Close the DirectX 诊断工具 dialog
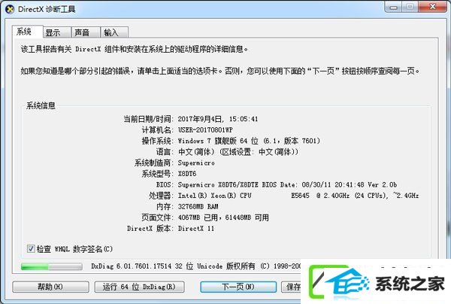The height and width of the screenshot is (304, 451). point(432,7)
